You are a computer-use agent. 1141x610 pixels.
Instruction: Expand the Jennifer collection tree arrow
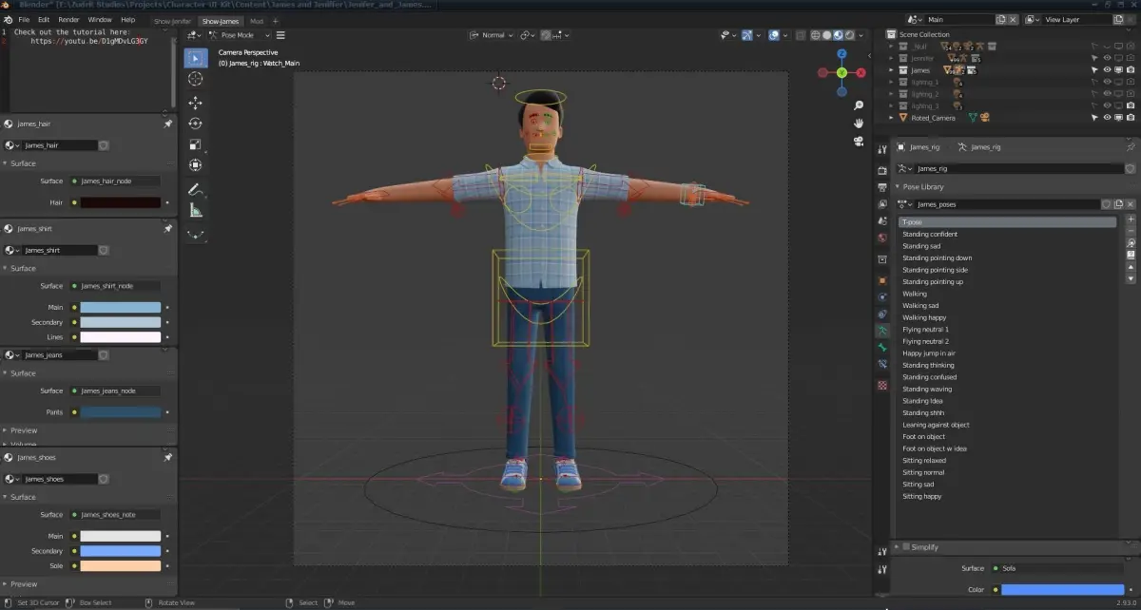click(892, 58)
